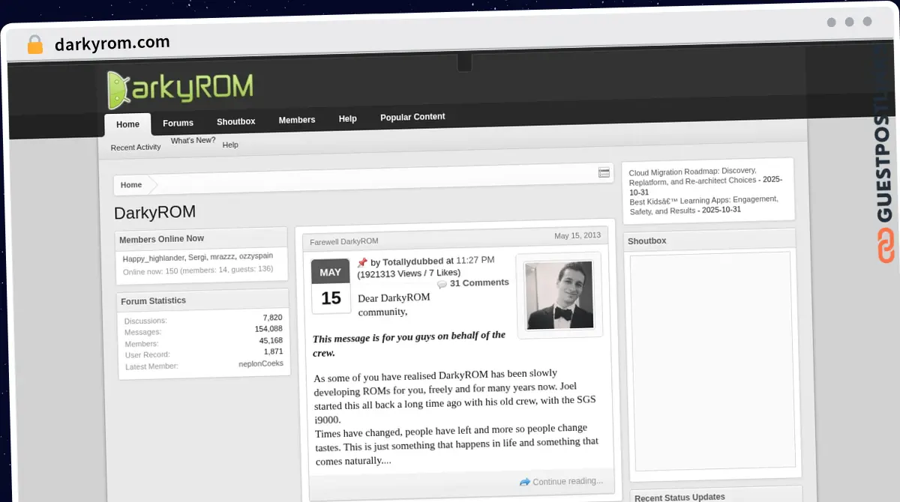Click the padlock icon in the address bar
Viewport: 900px width, 502px height.
(x=34, y=43)
